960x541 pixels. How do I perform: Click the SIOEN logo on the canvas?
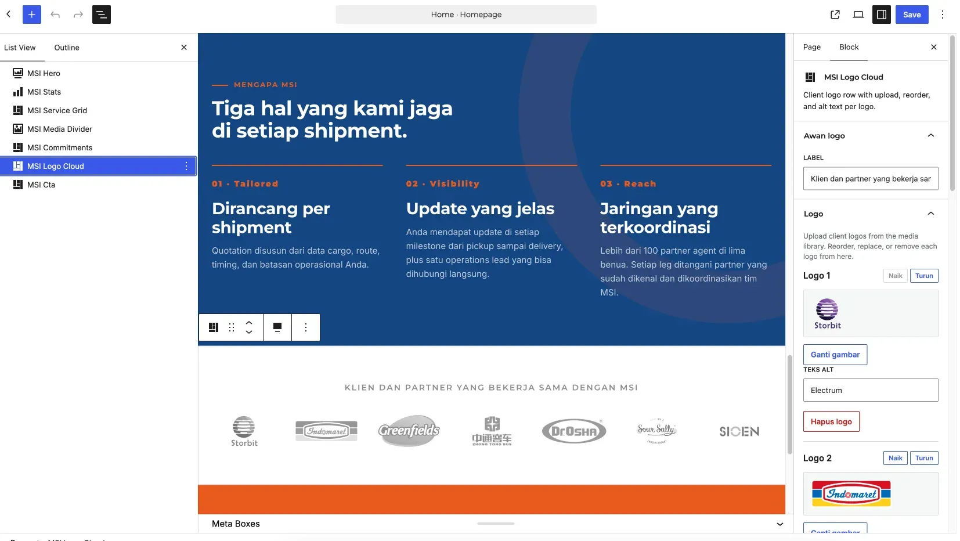pyautogui.click(x=739, y=431)
